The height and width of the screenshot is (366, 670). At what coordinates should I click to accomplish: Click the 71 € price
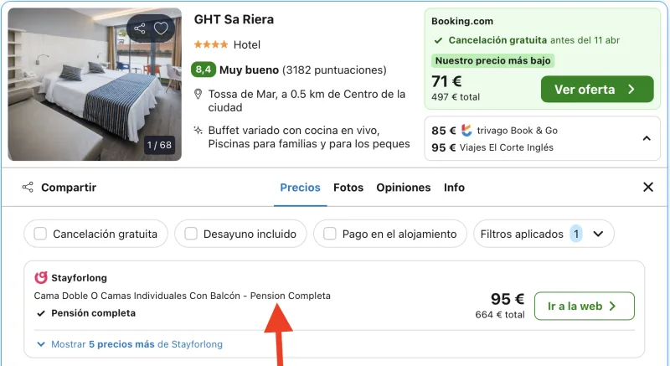point(446,81)
